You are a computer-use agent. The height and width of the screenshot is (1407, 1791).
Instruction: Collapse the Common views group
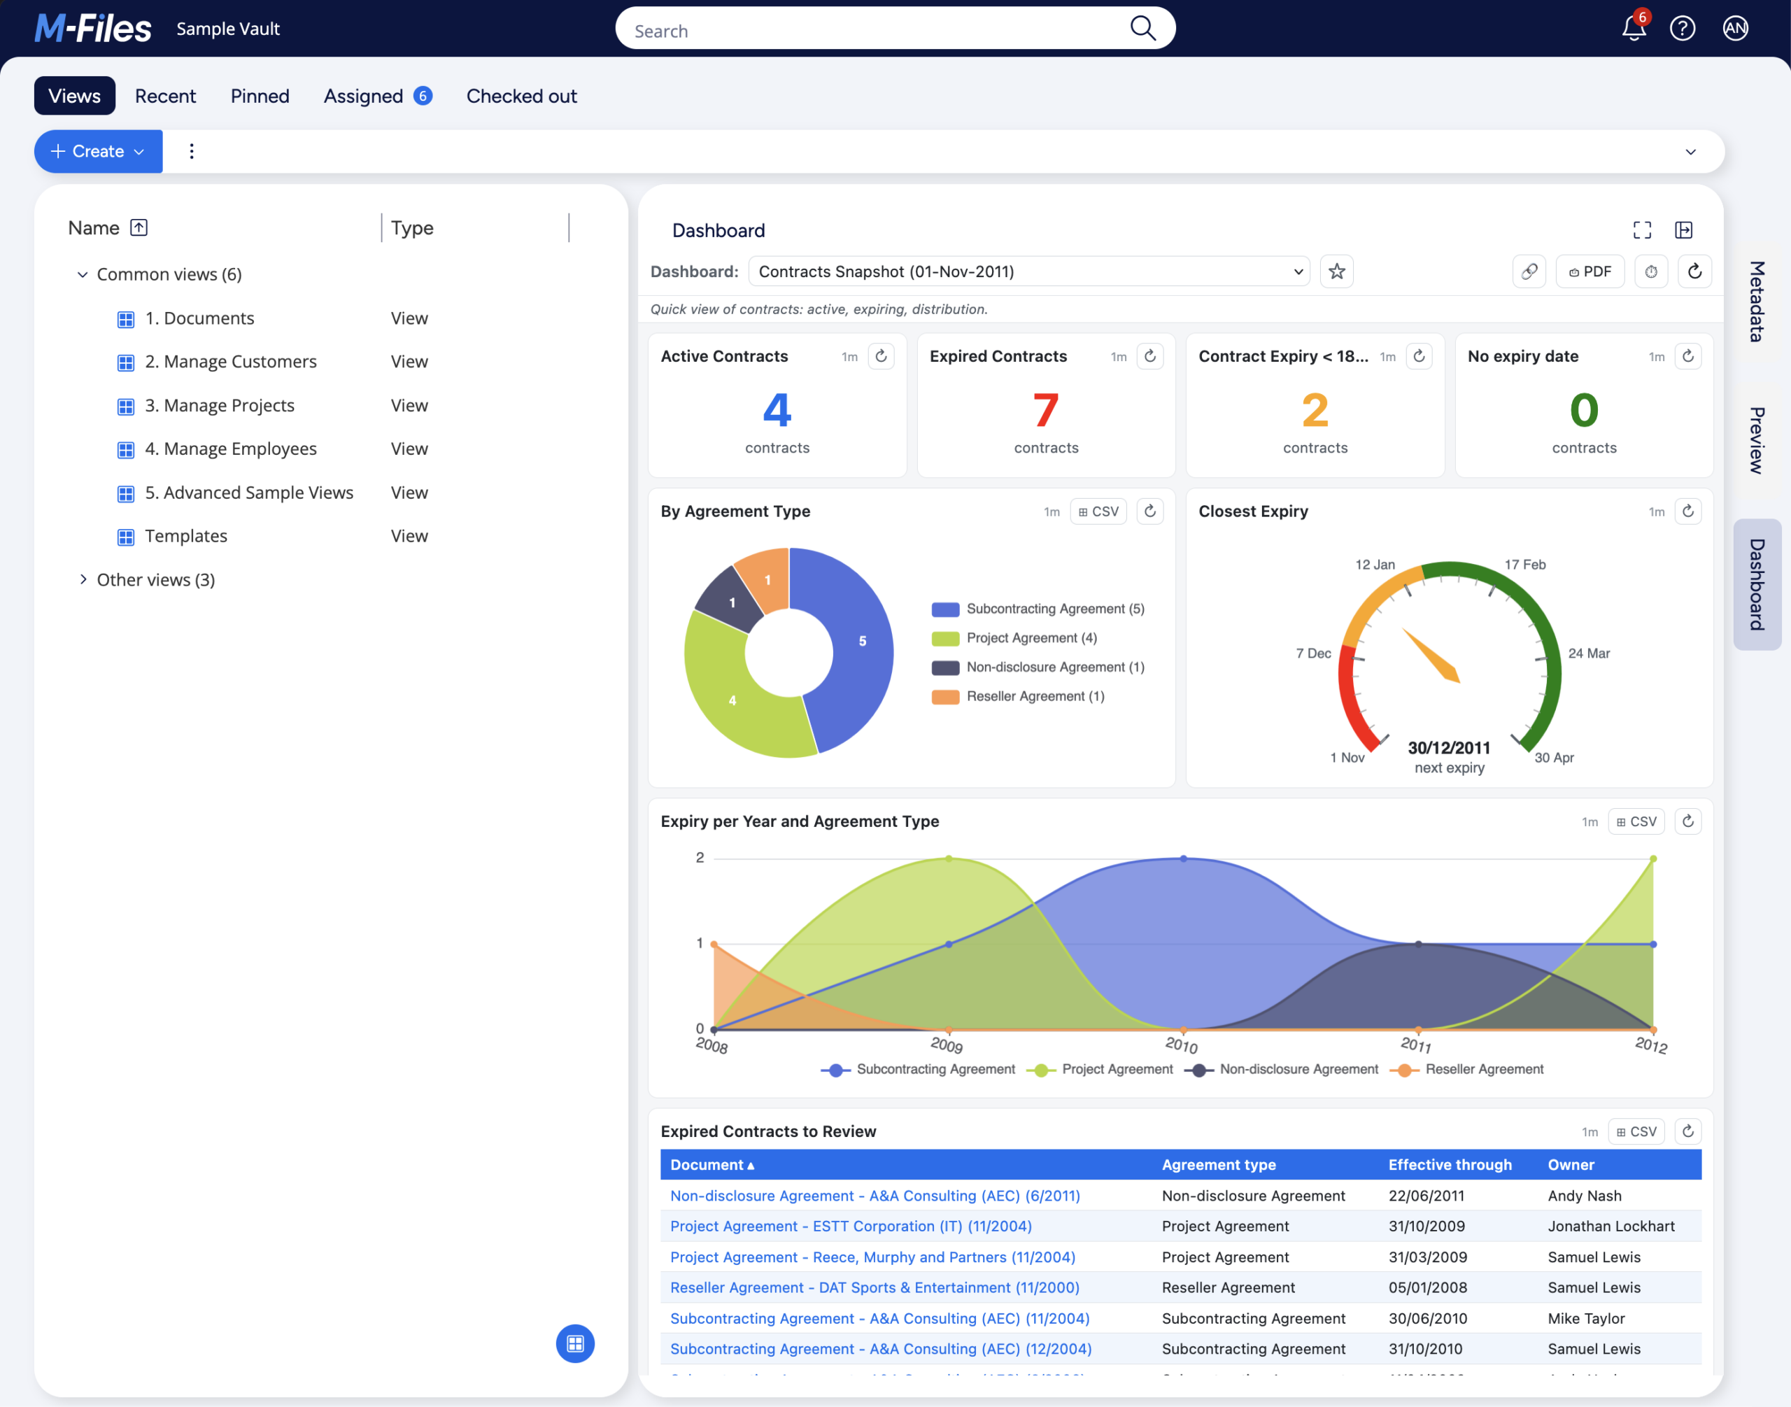tap(83, 274)
